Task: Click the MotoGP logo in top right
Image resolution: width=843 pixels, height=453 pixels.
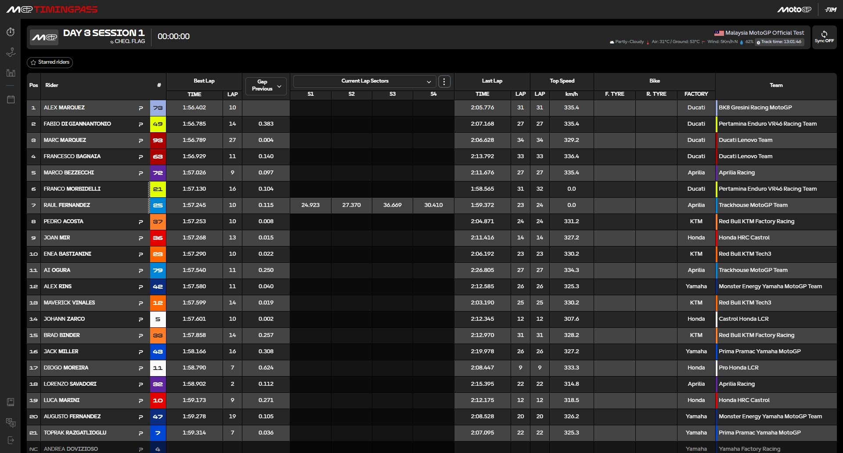Action: click(794, 9)
